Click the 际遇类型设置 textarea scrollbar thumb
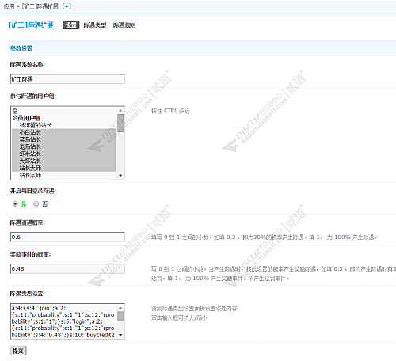 (x=120, y=316)
